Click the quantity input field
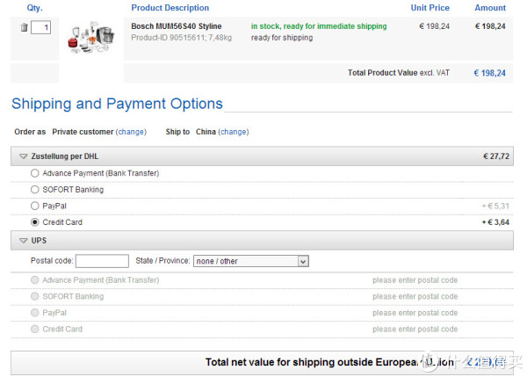 tap(40, 27)
